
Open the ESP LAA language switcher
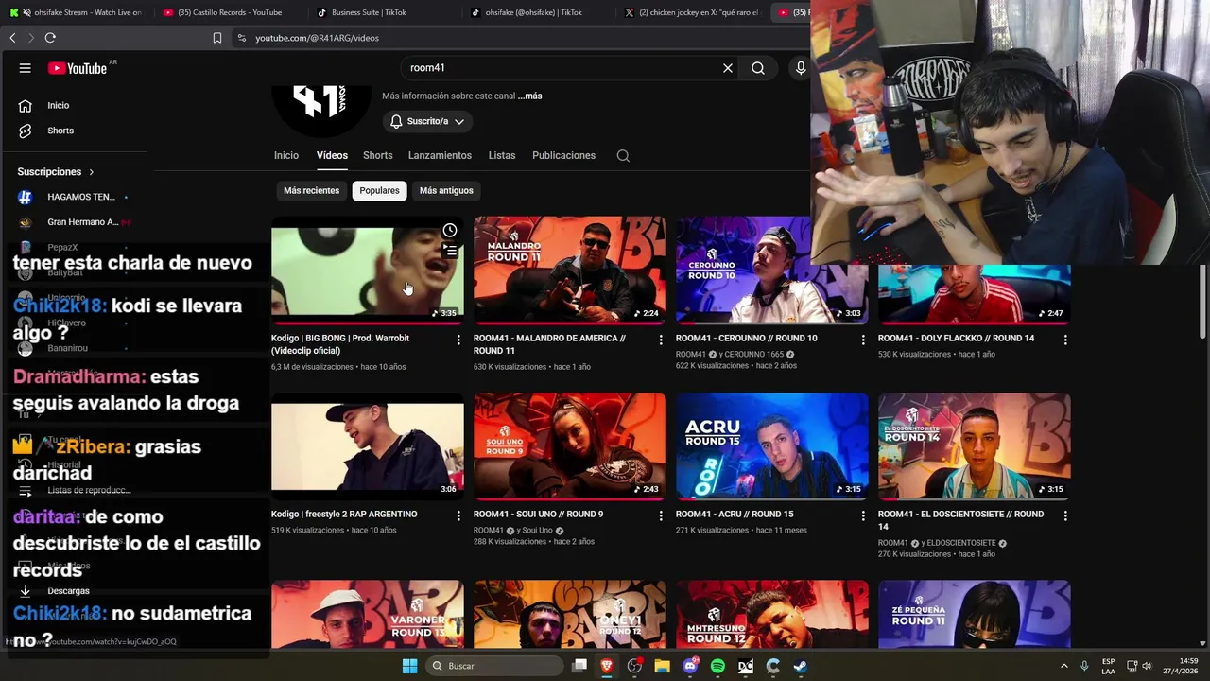pos(1108,666)
